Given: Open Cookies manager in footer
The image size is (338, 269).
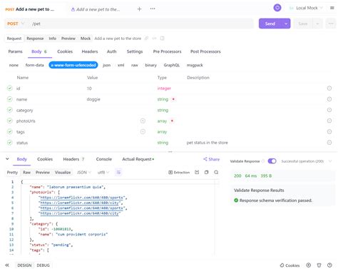Looking at the screenshot, I should [x=290, y=265].
